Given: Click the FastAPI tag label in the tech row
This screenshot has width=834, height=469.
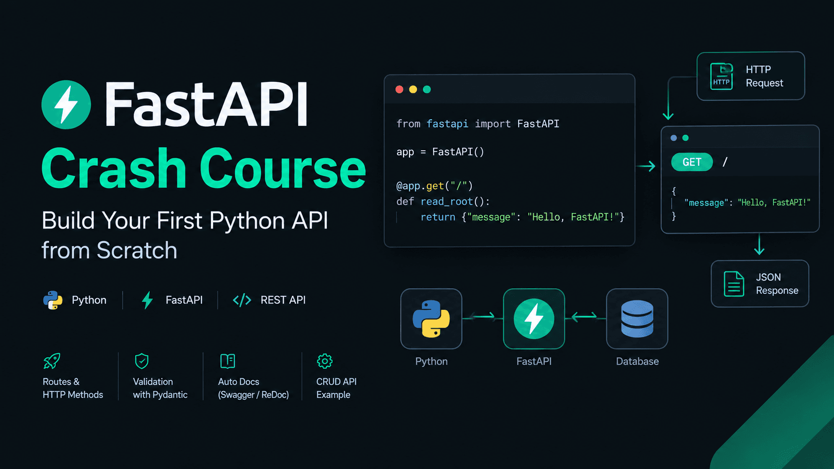Looking at the screenshot, I should point(184,300).
